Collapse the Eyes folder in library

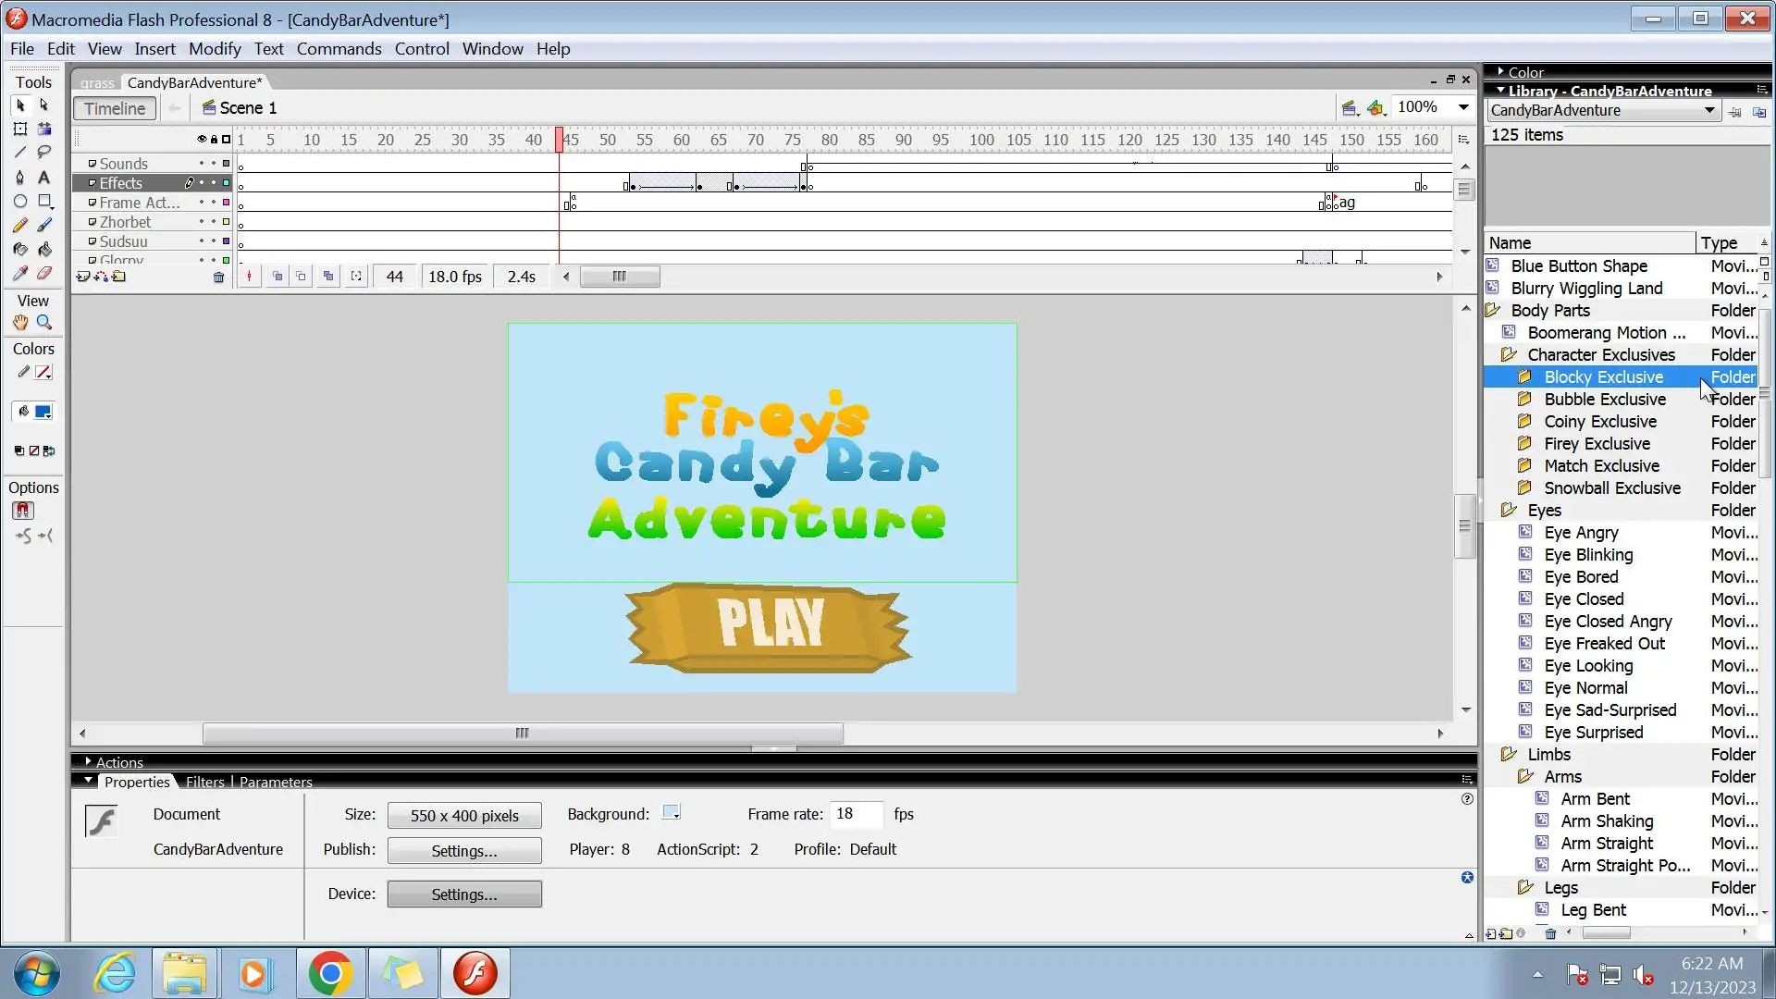(1509, 511)
